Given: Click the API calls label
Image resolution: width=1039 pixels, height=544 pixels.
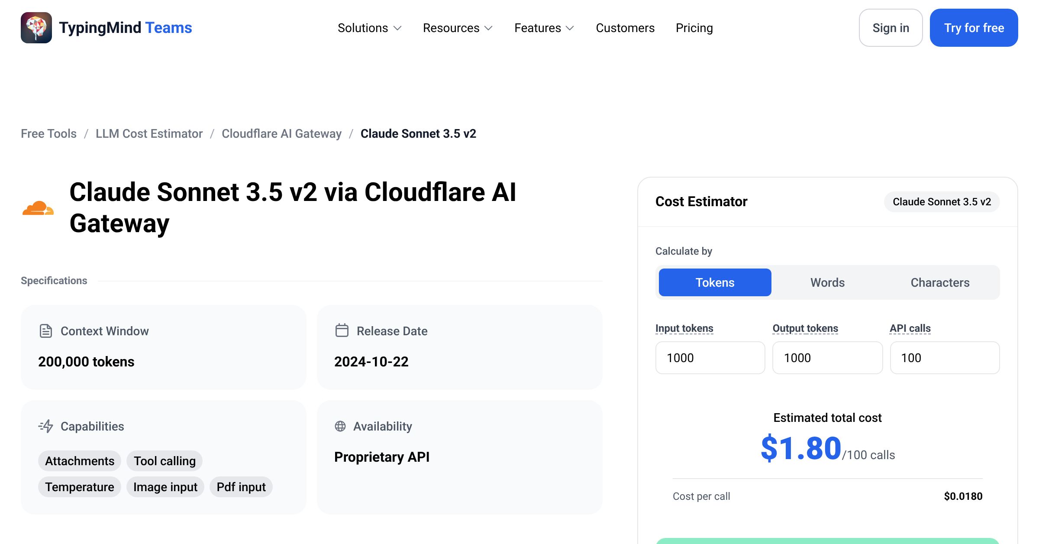Looking at the screenshot, I should coord(910,328).
